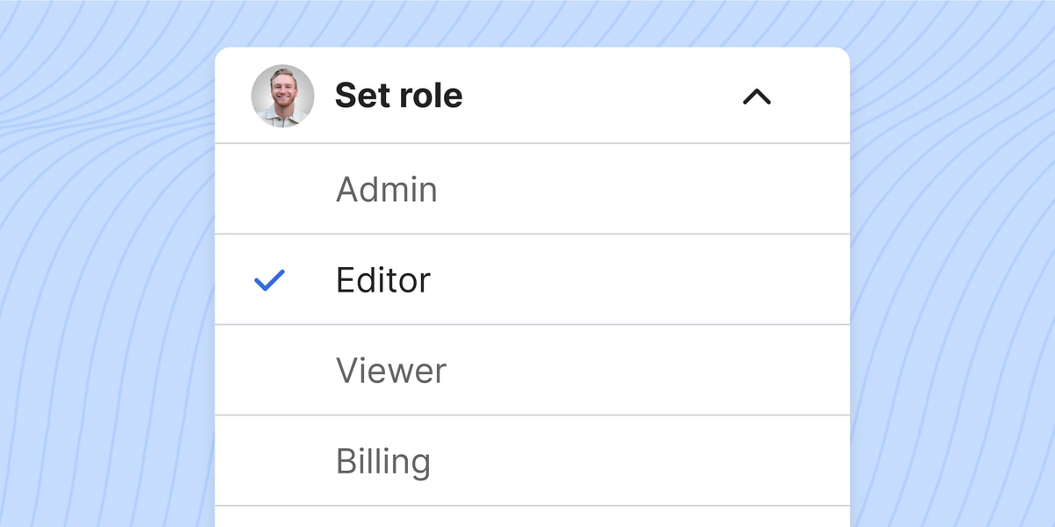The image size is (1055, 527).
Task: Select the Editor role entry
Action: click(x=533, y=279)
